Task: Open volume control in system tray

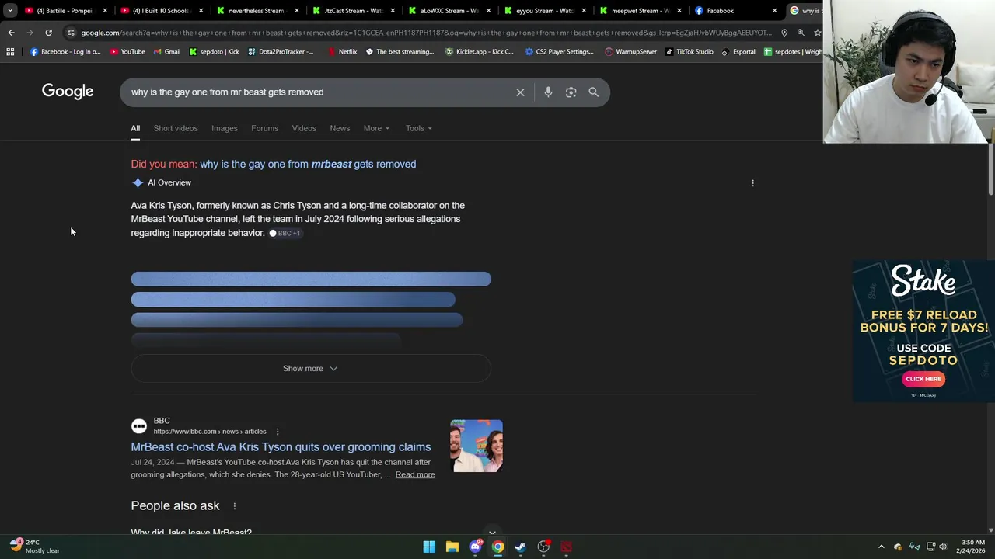Action: point(943,547)
